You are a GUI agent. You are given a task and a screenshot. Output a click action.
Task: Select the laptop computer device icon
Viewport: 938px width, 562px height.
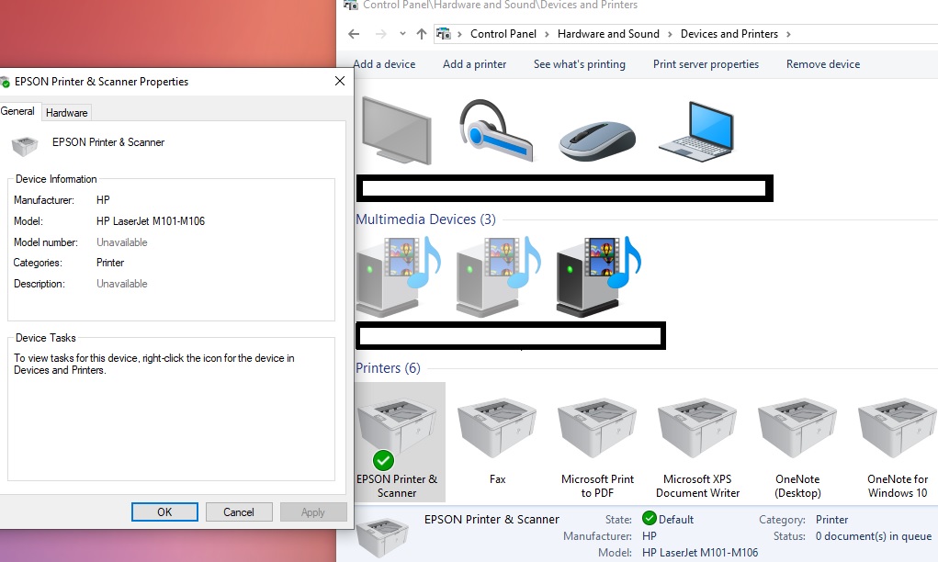696,132
